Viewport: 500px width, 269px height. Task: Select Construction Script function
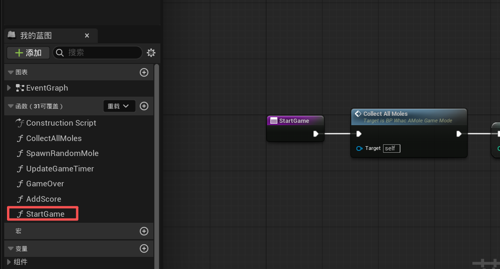click(x=61, y=123)
